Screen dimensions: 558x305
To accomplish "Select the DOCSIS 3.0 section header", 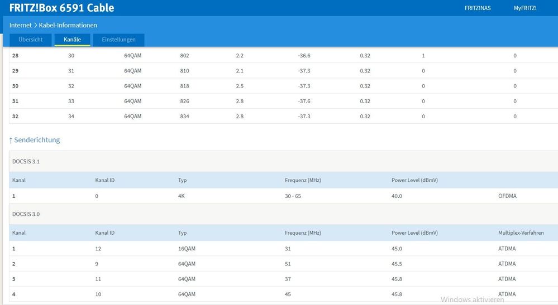I will 26,214.
